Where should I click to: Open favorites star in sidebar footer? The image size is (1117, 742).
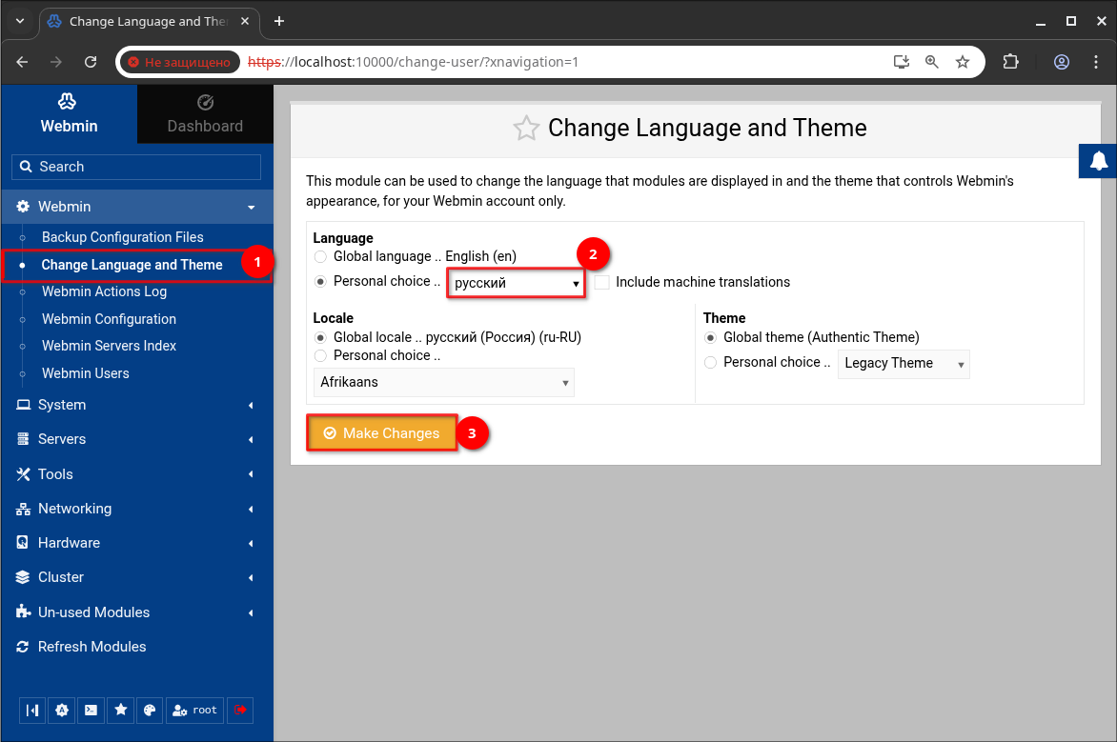(x=121, y=710)
